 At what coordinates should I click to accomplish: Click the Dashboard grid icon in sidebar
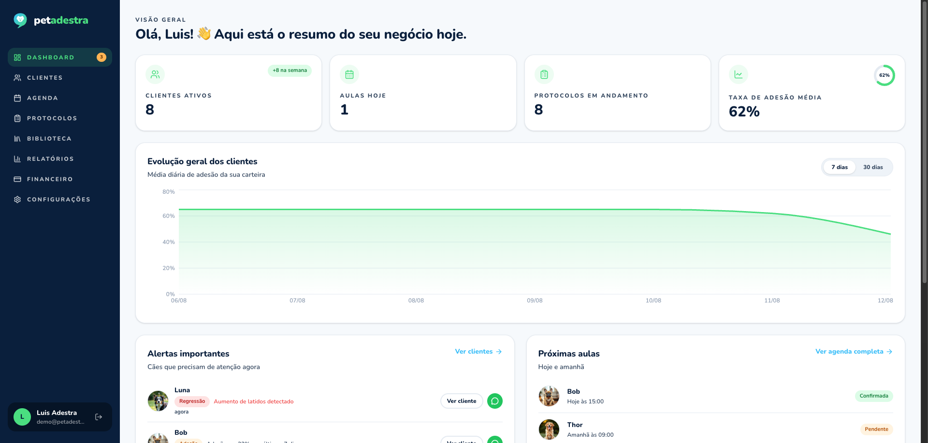pos(17,57)
